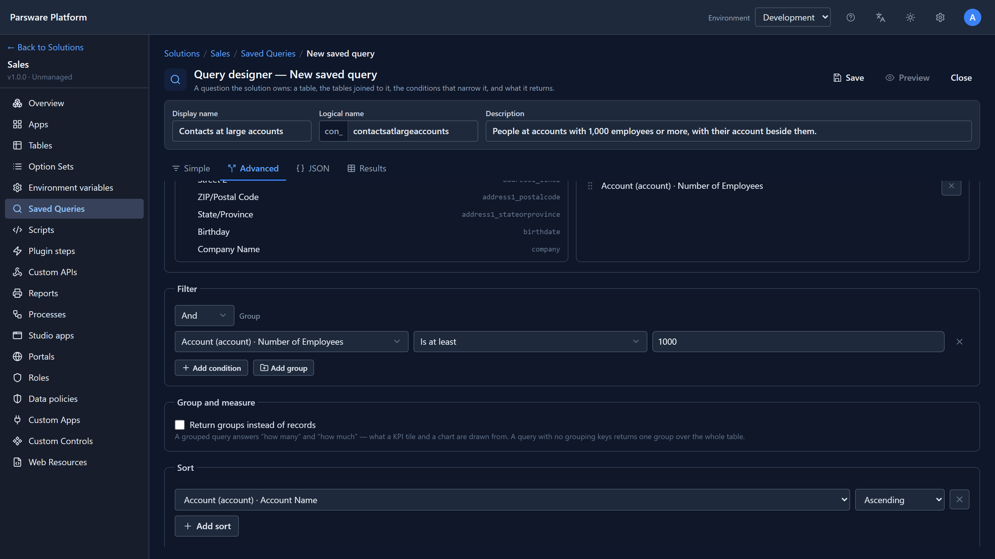The image size is (995, 559).
Task: Click the Overview sidebar icon
Action: coord(17,103)
